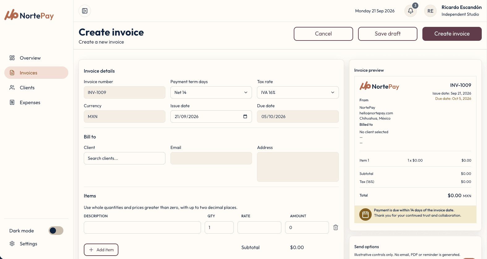This screenshot has height=259, width=487.
Task: Click the Bill to Email field
Action: (211, 158)
